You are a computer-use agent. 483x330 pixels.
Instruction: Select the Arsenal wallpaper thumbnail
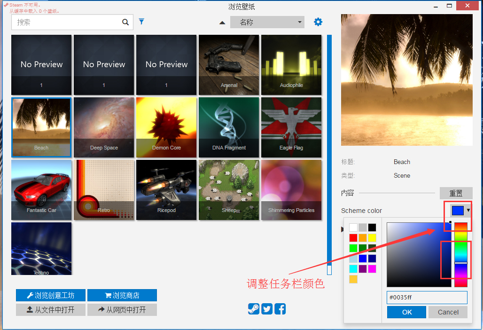point(229,65)
